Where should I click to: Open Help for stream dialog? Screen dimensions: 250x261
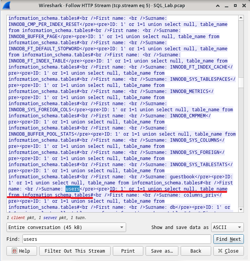click(22, 251)
